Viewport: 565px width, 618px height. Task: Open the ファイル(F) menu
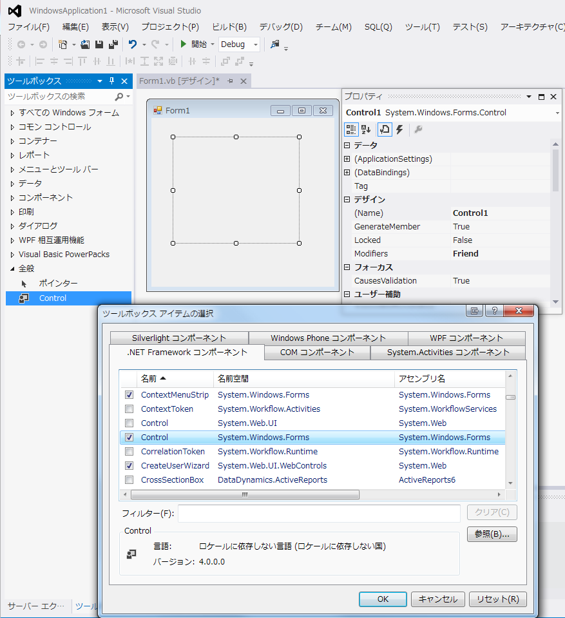point(29,27)
